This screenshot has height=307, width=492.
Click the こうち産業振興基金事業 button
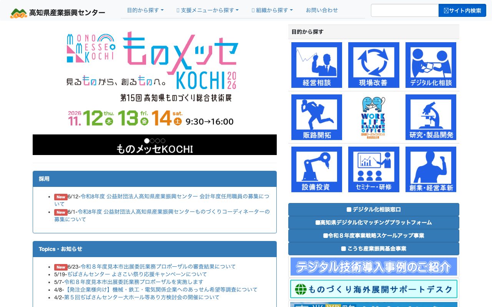[x=374, y=249]
